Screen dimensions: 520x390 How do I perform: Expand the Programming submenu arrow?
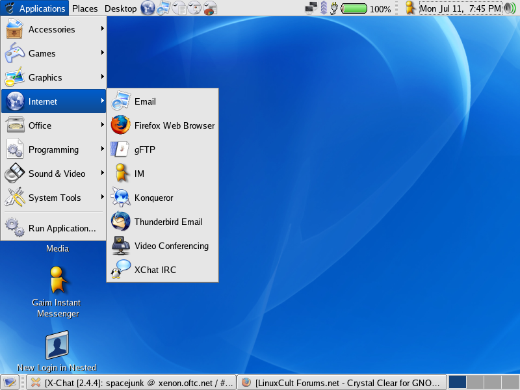(x=103, y=149)
